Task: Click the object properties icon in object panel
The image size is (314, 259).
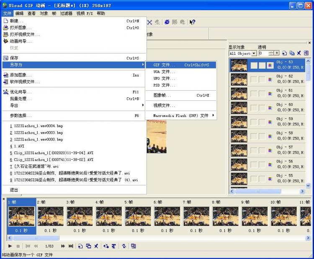Action: pos(306,53)
